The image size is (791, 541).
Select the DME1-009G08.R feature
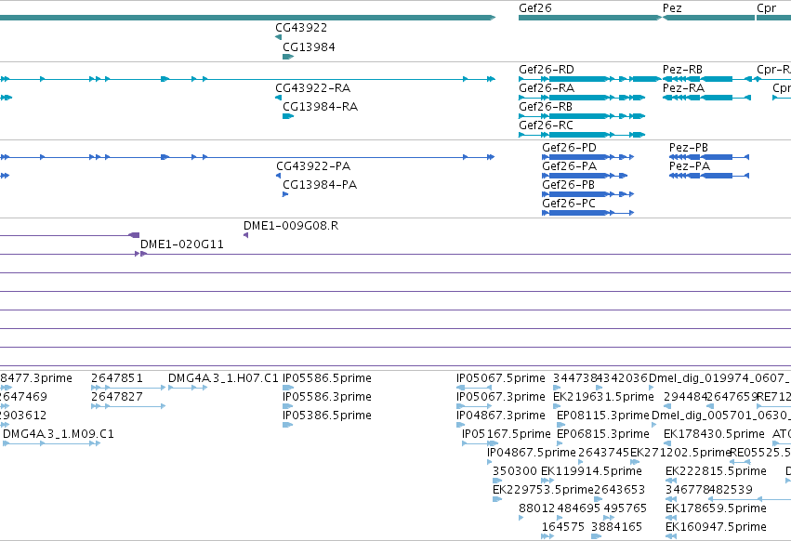pyautogui.click(x=245, y=236)
